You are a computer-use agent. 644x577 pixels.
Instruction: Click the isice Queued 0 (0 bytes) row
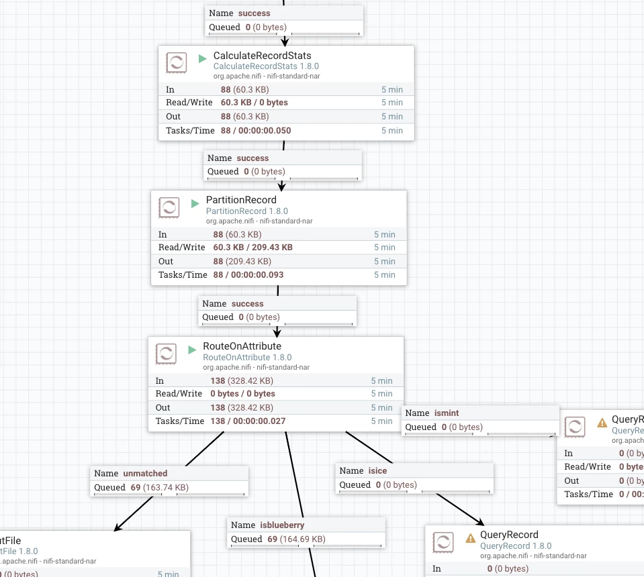click(x=415, y=485)
